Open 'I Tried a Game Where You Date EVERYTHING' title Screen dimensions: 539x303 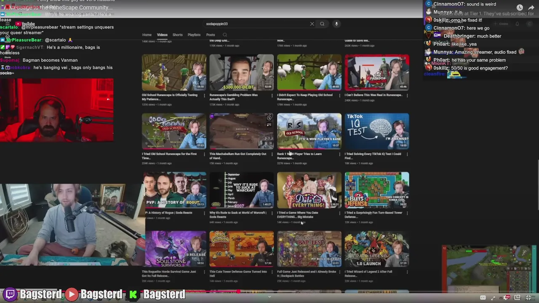click(x=298, y=215)
